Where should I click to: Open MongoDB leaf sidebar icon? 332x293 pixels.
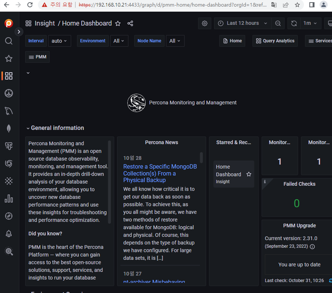(9, 128)
